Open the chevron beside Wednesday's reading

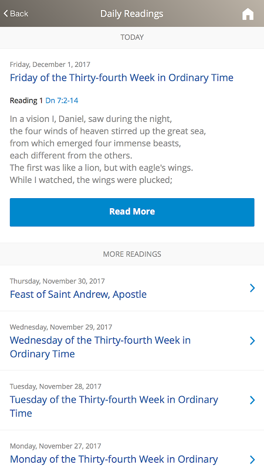coord(252,341)
